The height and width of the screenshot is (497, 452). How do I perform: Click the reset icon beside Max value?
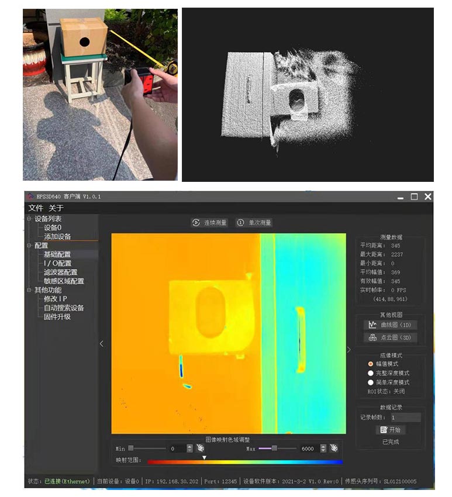333,448
